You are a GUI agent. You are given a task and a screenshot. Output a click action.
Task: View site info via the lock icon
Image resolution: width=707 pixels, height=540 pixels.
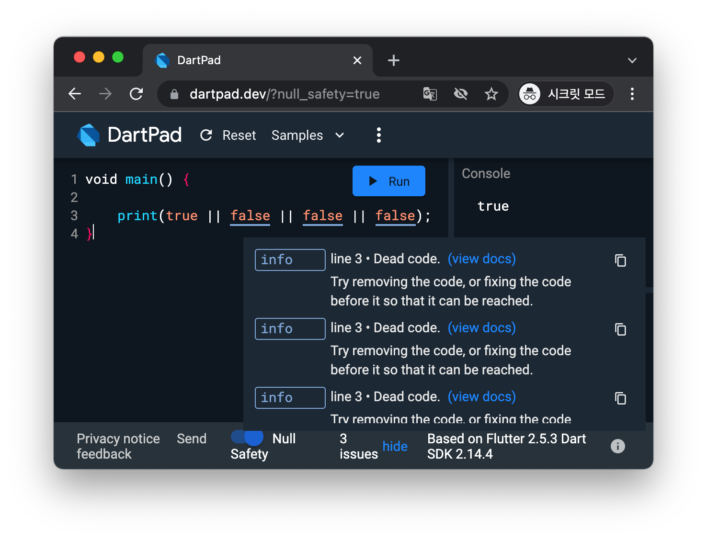click(x=174, y=94)
